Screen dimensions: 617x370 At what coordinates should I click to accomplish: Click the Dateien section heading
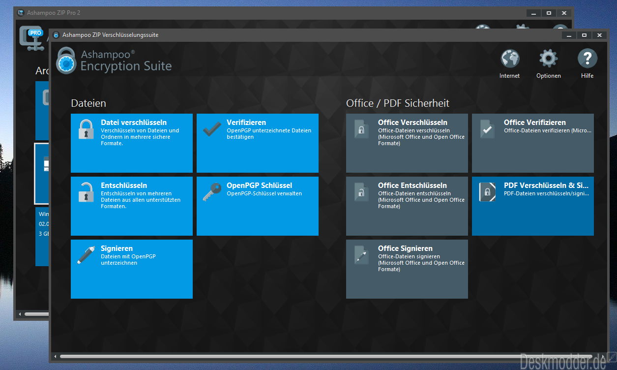[x=88, y=103]
